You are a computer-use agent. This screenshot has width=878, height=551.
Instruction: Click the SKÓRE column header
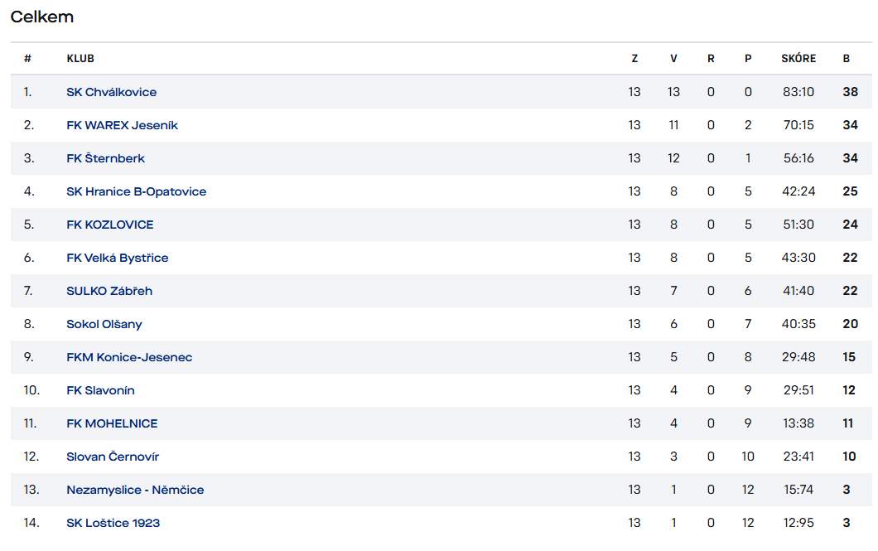point(798,59)
